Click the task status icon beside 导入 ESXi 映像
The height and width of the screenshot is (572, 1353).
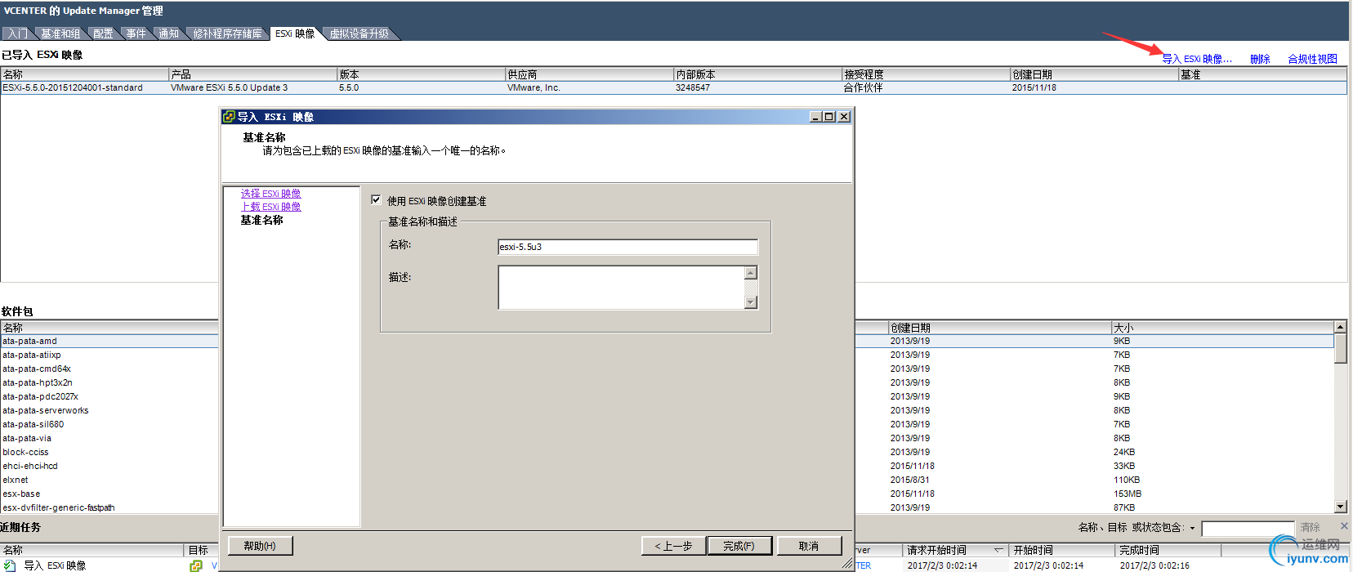tap(10, 565)
